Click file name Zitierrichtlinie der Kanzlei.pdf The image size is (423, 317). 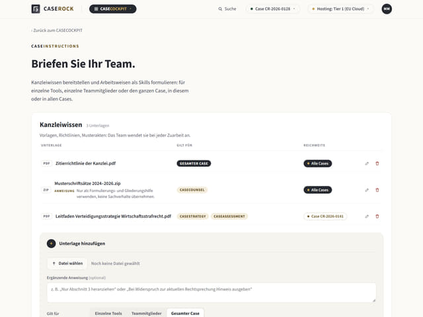(85, 163)
